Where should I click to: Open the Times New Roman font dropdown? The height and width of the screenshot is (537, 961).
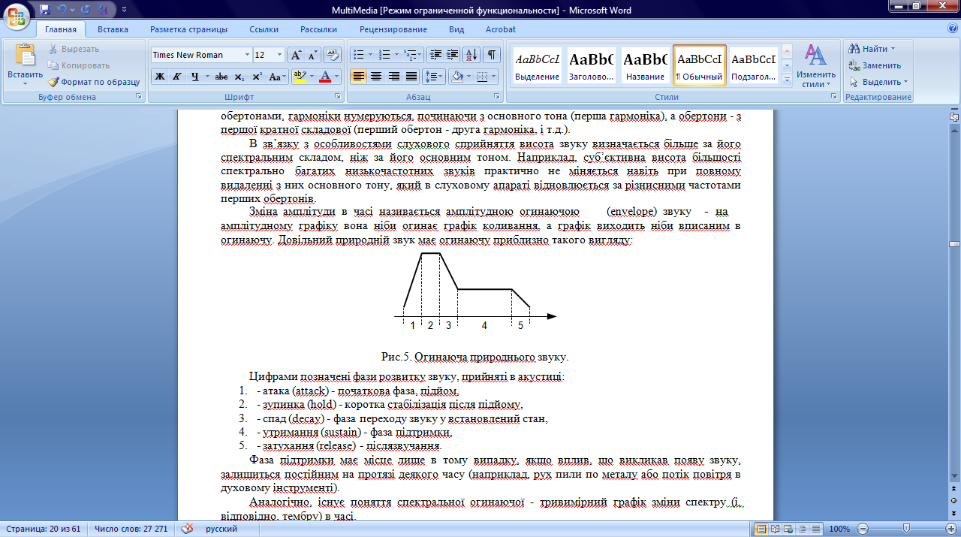pos(247,55)
